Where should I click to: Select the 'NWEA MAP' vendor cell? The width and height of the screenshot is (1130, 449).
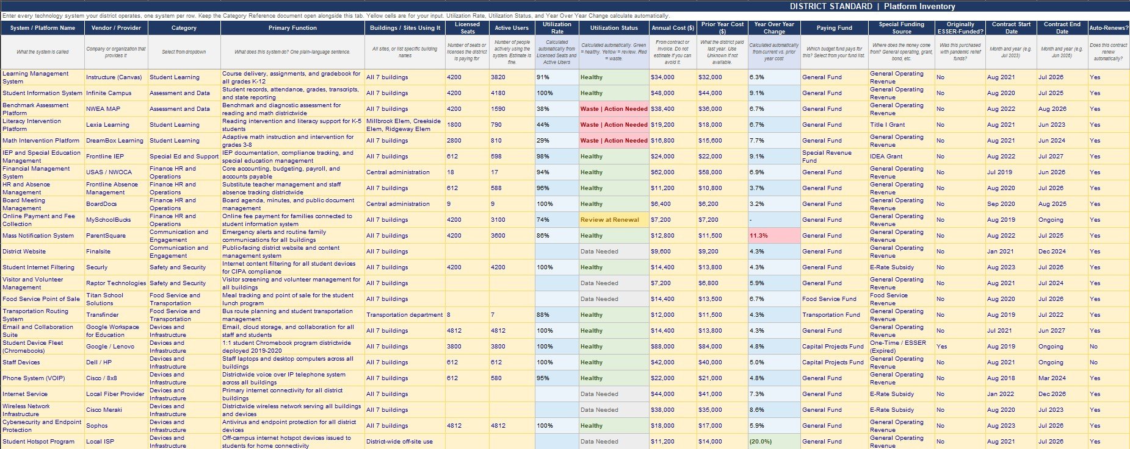point(116,109)
